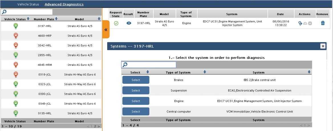Image resolution: width=333 pixels, height=131 pixels.
Task: Select the Central computer VCM system
Action: point(136,112)
